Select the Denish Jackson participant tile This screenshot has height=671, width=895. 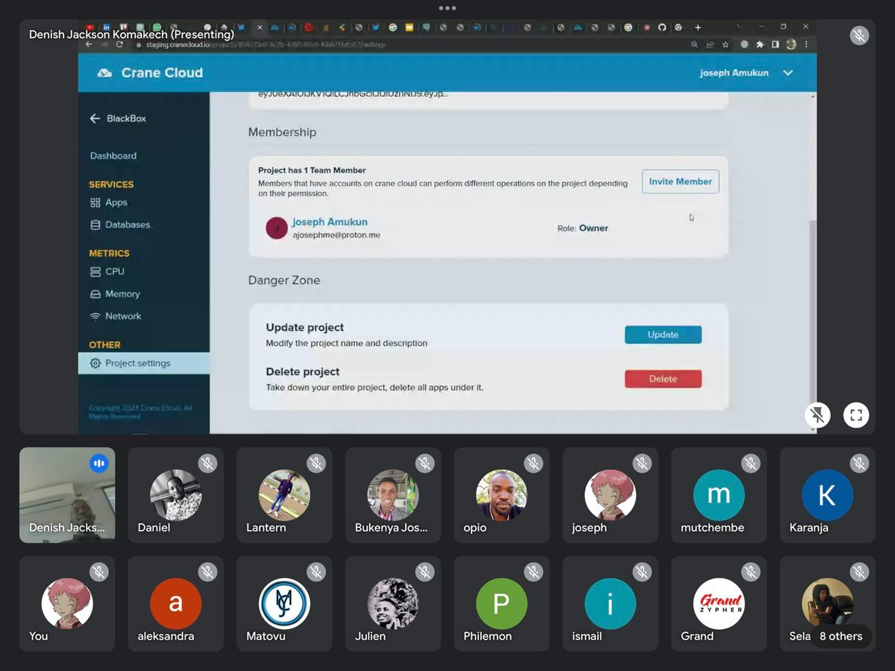(67, 495)
